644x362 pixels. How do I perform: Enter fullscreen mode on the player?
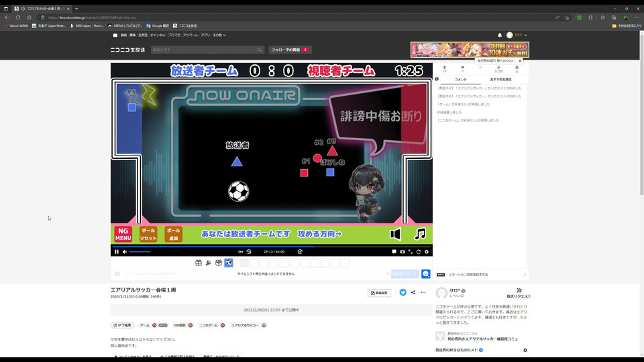click(411, 251)
